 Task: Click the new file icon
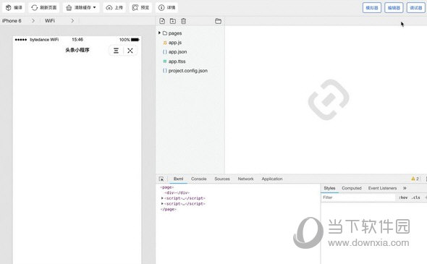click(162, 21)
